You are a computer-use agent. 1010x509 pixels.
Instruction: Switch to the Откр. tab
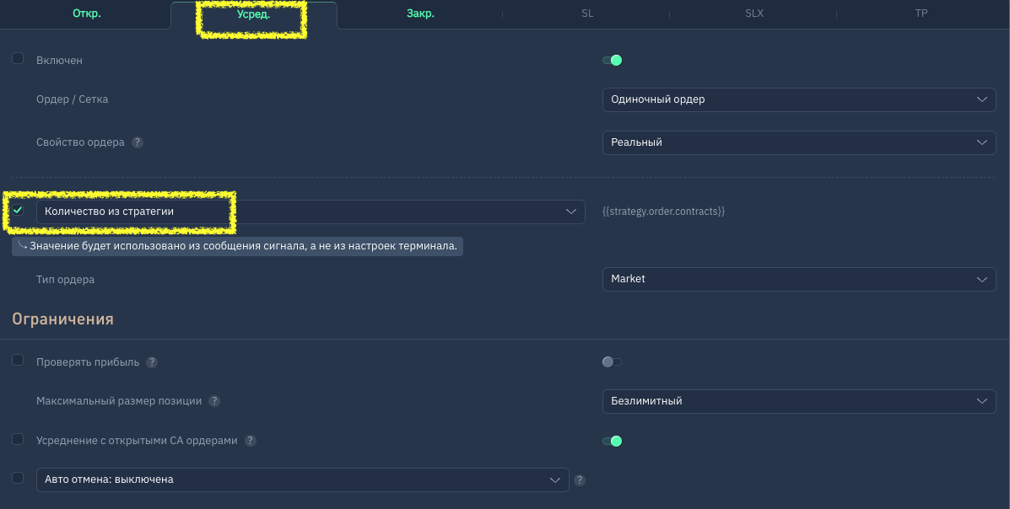tap(86, 14)
